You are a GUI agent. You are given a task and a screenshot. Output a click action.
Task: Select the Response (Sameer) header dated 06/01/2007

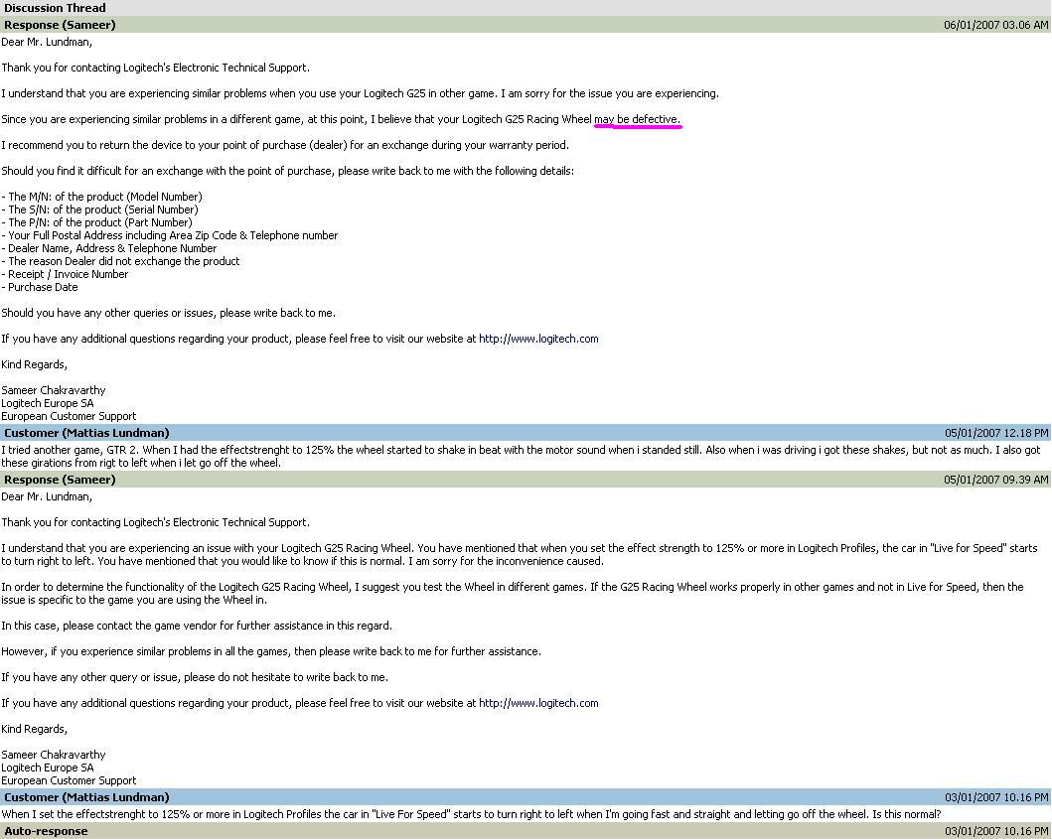point(526,25)
